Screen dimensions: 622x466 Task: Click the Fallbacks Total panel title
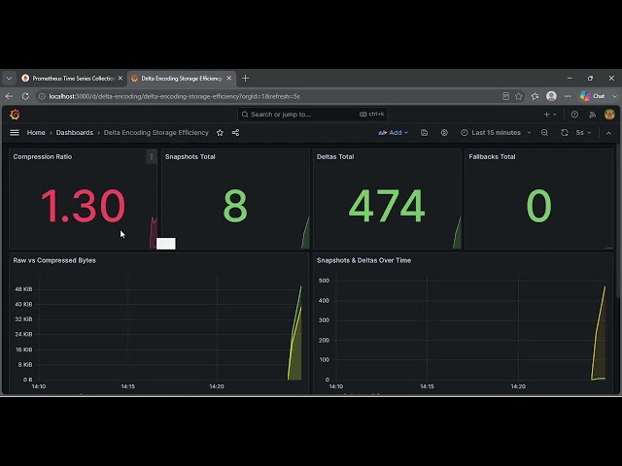click(x=492, y=157)
